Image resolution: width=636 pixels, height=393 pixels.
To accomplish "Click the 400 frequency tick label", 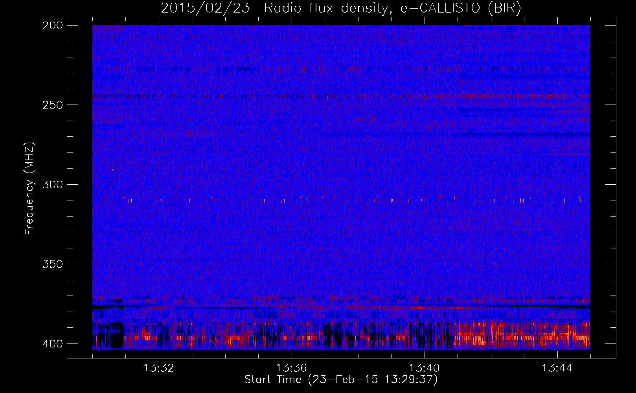I will click(52, 343).
